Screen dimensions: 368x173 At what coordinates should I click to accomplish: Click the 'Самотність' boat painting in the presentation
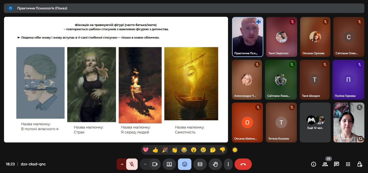[191, 84]
